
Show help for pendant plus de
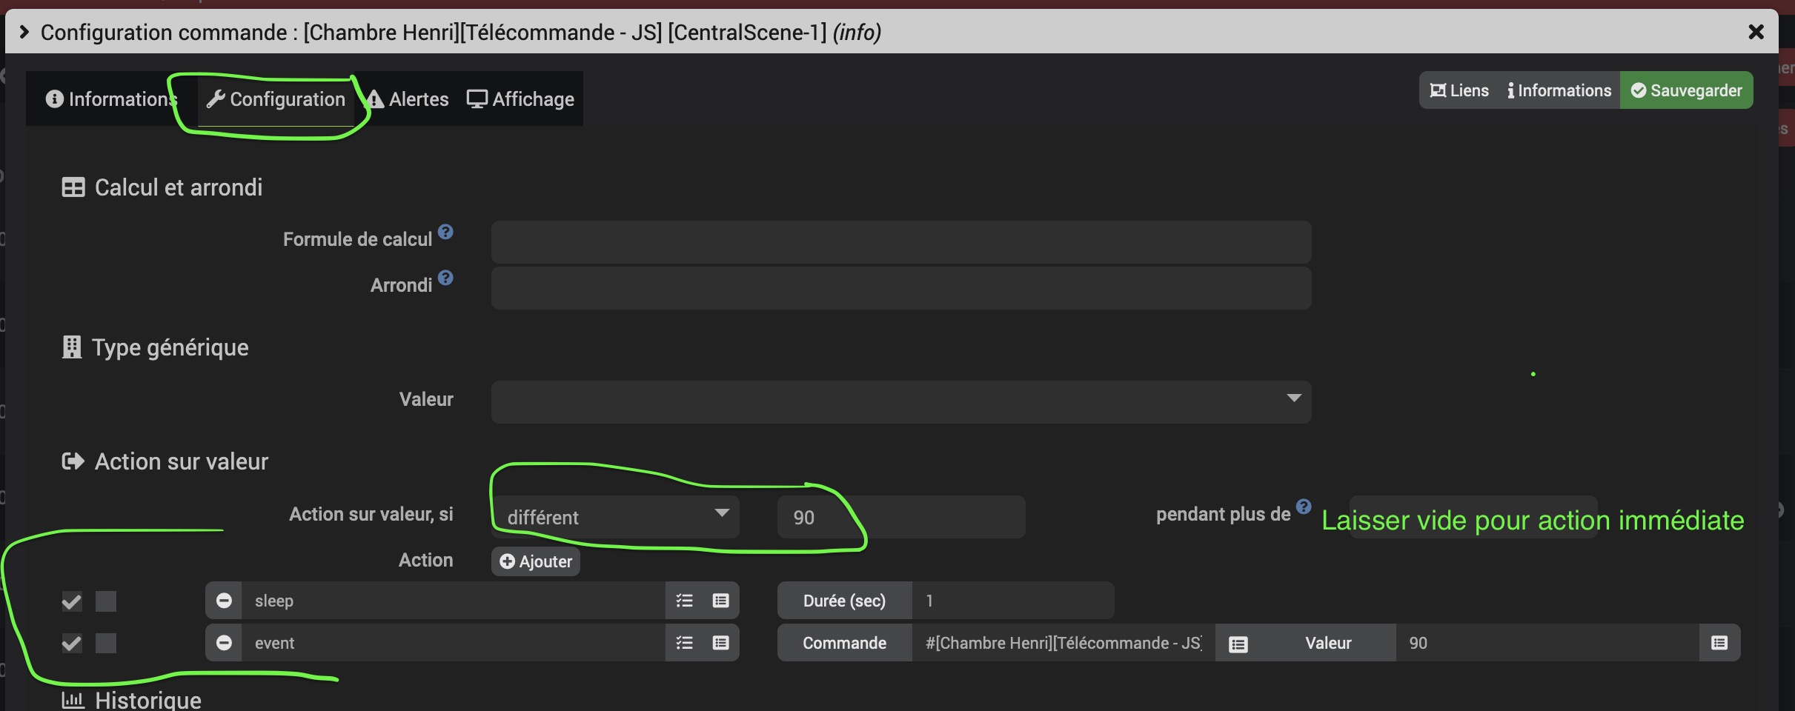pyautogui.click(x=1304, y=507)
